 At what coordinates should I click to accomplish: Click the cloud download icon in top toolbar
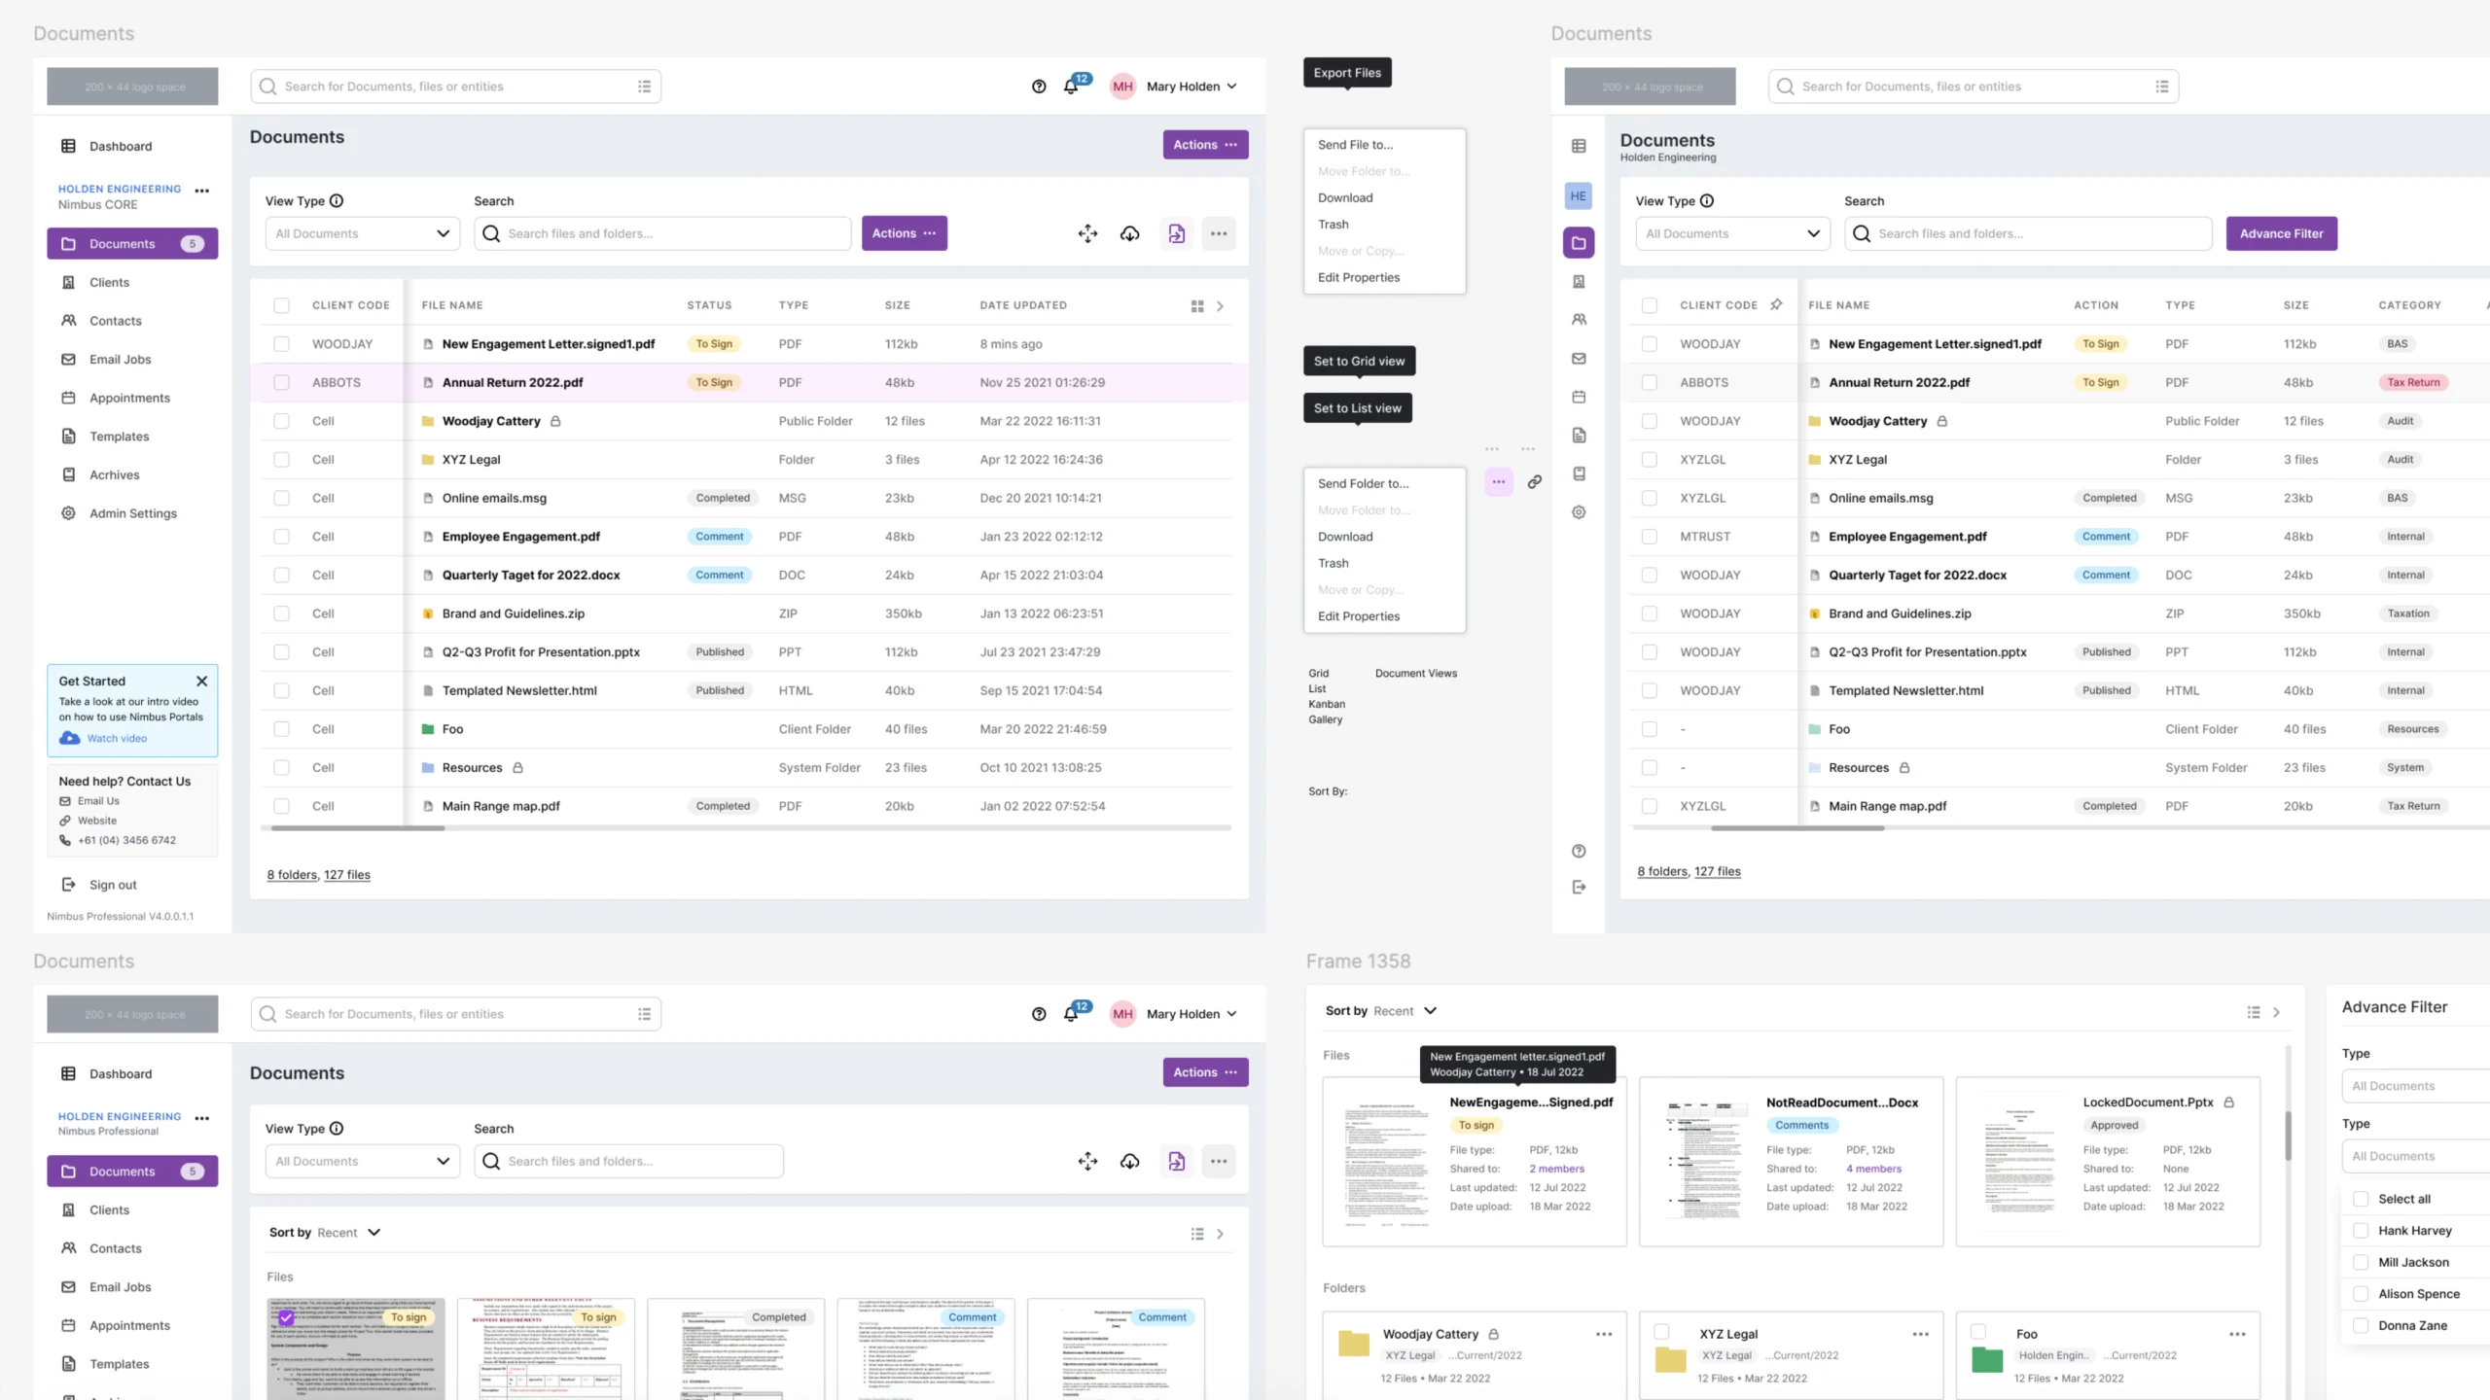coord(1129,233)
